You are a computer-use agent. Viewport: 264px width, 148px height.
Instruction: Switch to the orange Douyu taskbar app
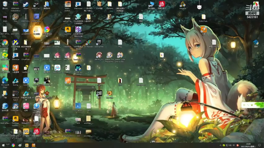[x=34, y=145]
